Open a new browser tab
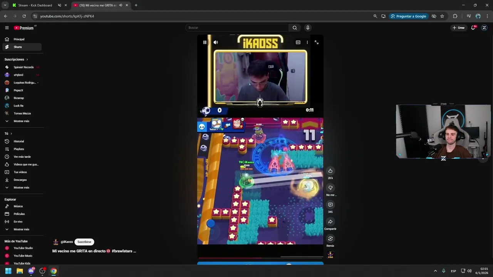Screen dimensions: 493x277 tap(136, 5)
